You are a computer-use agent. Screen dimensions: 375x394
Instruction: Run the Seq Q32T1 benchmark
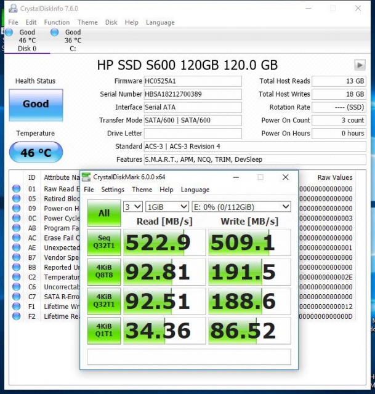click(104, 242)
